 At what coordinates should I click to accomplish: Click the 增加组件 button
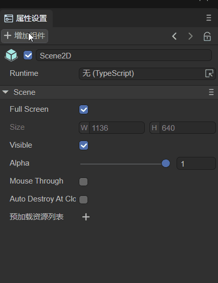(25, 36)
